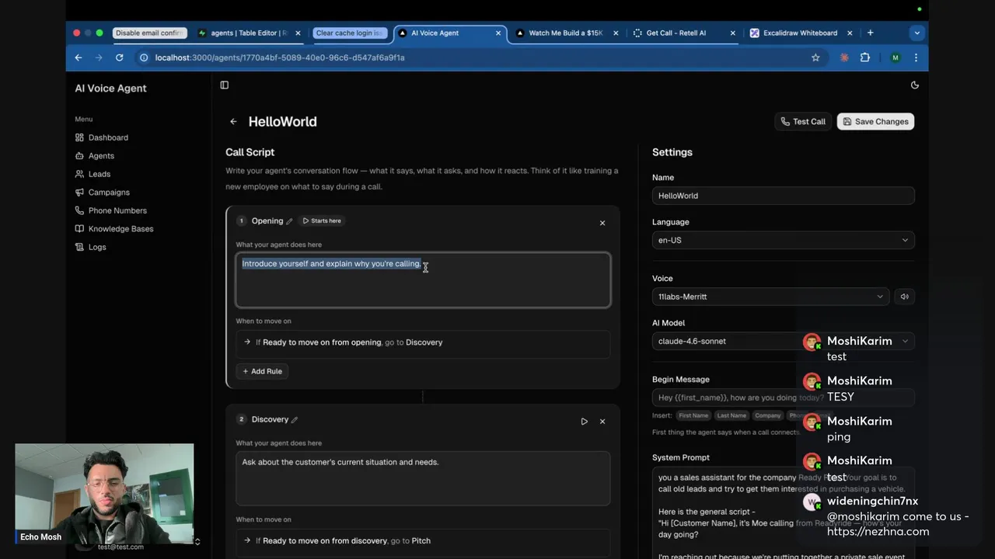Screen dimensions: 995x559
Task: Edit the Opening step name pencil icon
Action: pyautogui.click(x=289, y=221)
